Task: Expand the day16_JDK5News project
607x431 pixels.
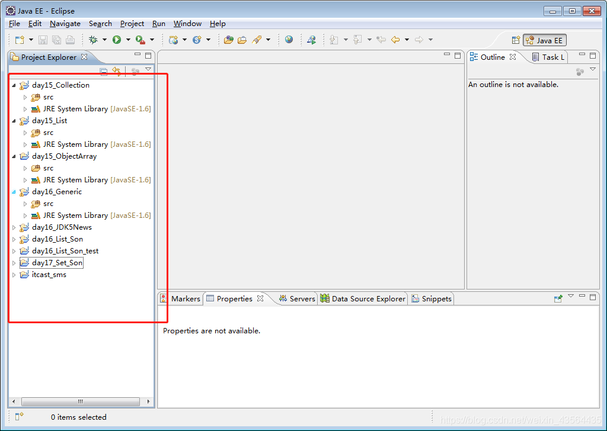Action: tap(14, 227)
